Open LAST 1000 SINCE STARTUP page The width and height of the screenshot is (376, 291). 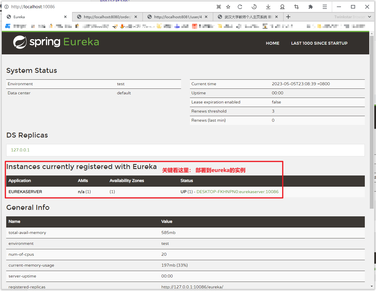coord(319,43)
